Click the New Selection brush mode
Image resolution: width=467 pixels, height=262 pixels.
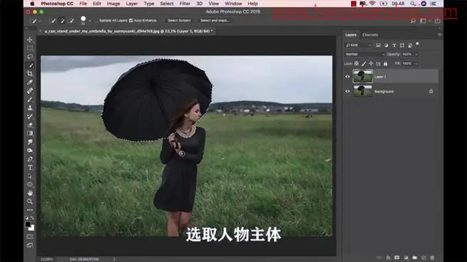52,21
